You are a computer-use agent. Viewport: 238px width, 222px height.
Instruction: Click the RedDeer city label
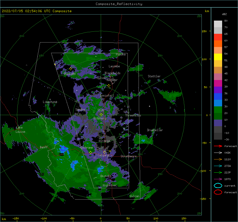pyautogui.click(x=112, y=80)
